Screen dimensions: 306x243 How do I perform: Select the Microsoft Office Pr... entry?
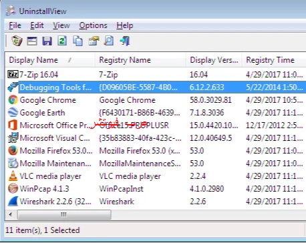coord(55,126)
